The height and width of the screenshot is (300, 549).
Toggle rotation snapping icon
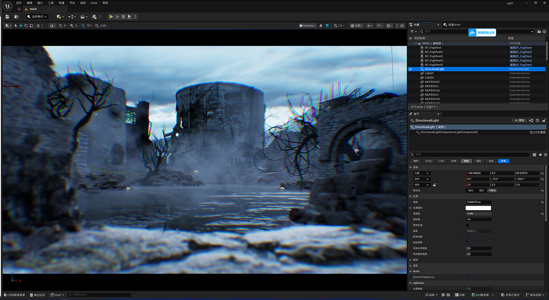(83, 26)
